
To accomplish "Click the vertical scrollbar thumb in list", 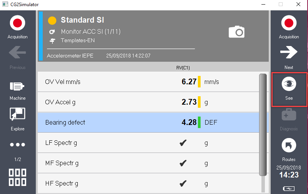I will tap(263, 125).
